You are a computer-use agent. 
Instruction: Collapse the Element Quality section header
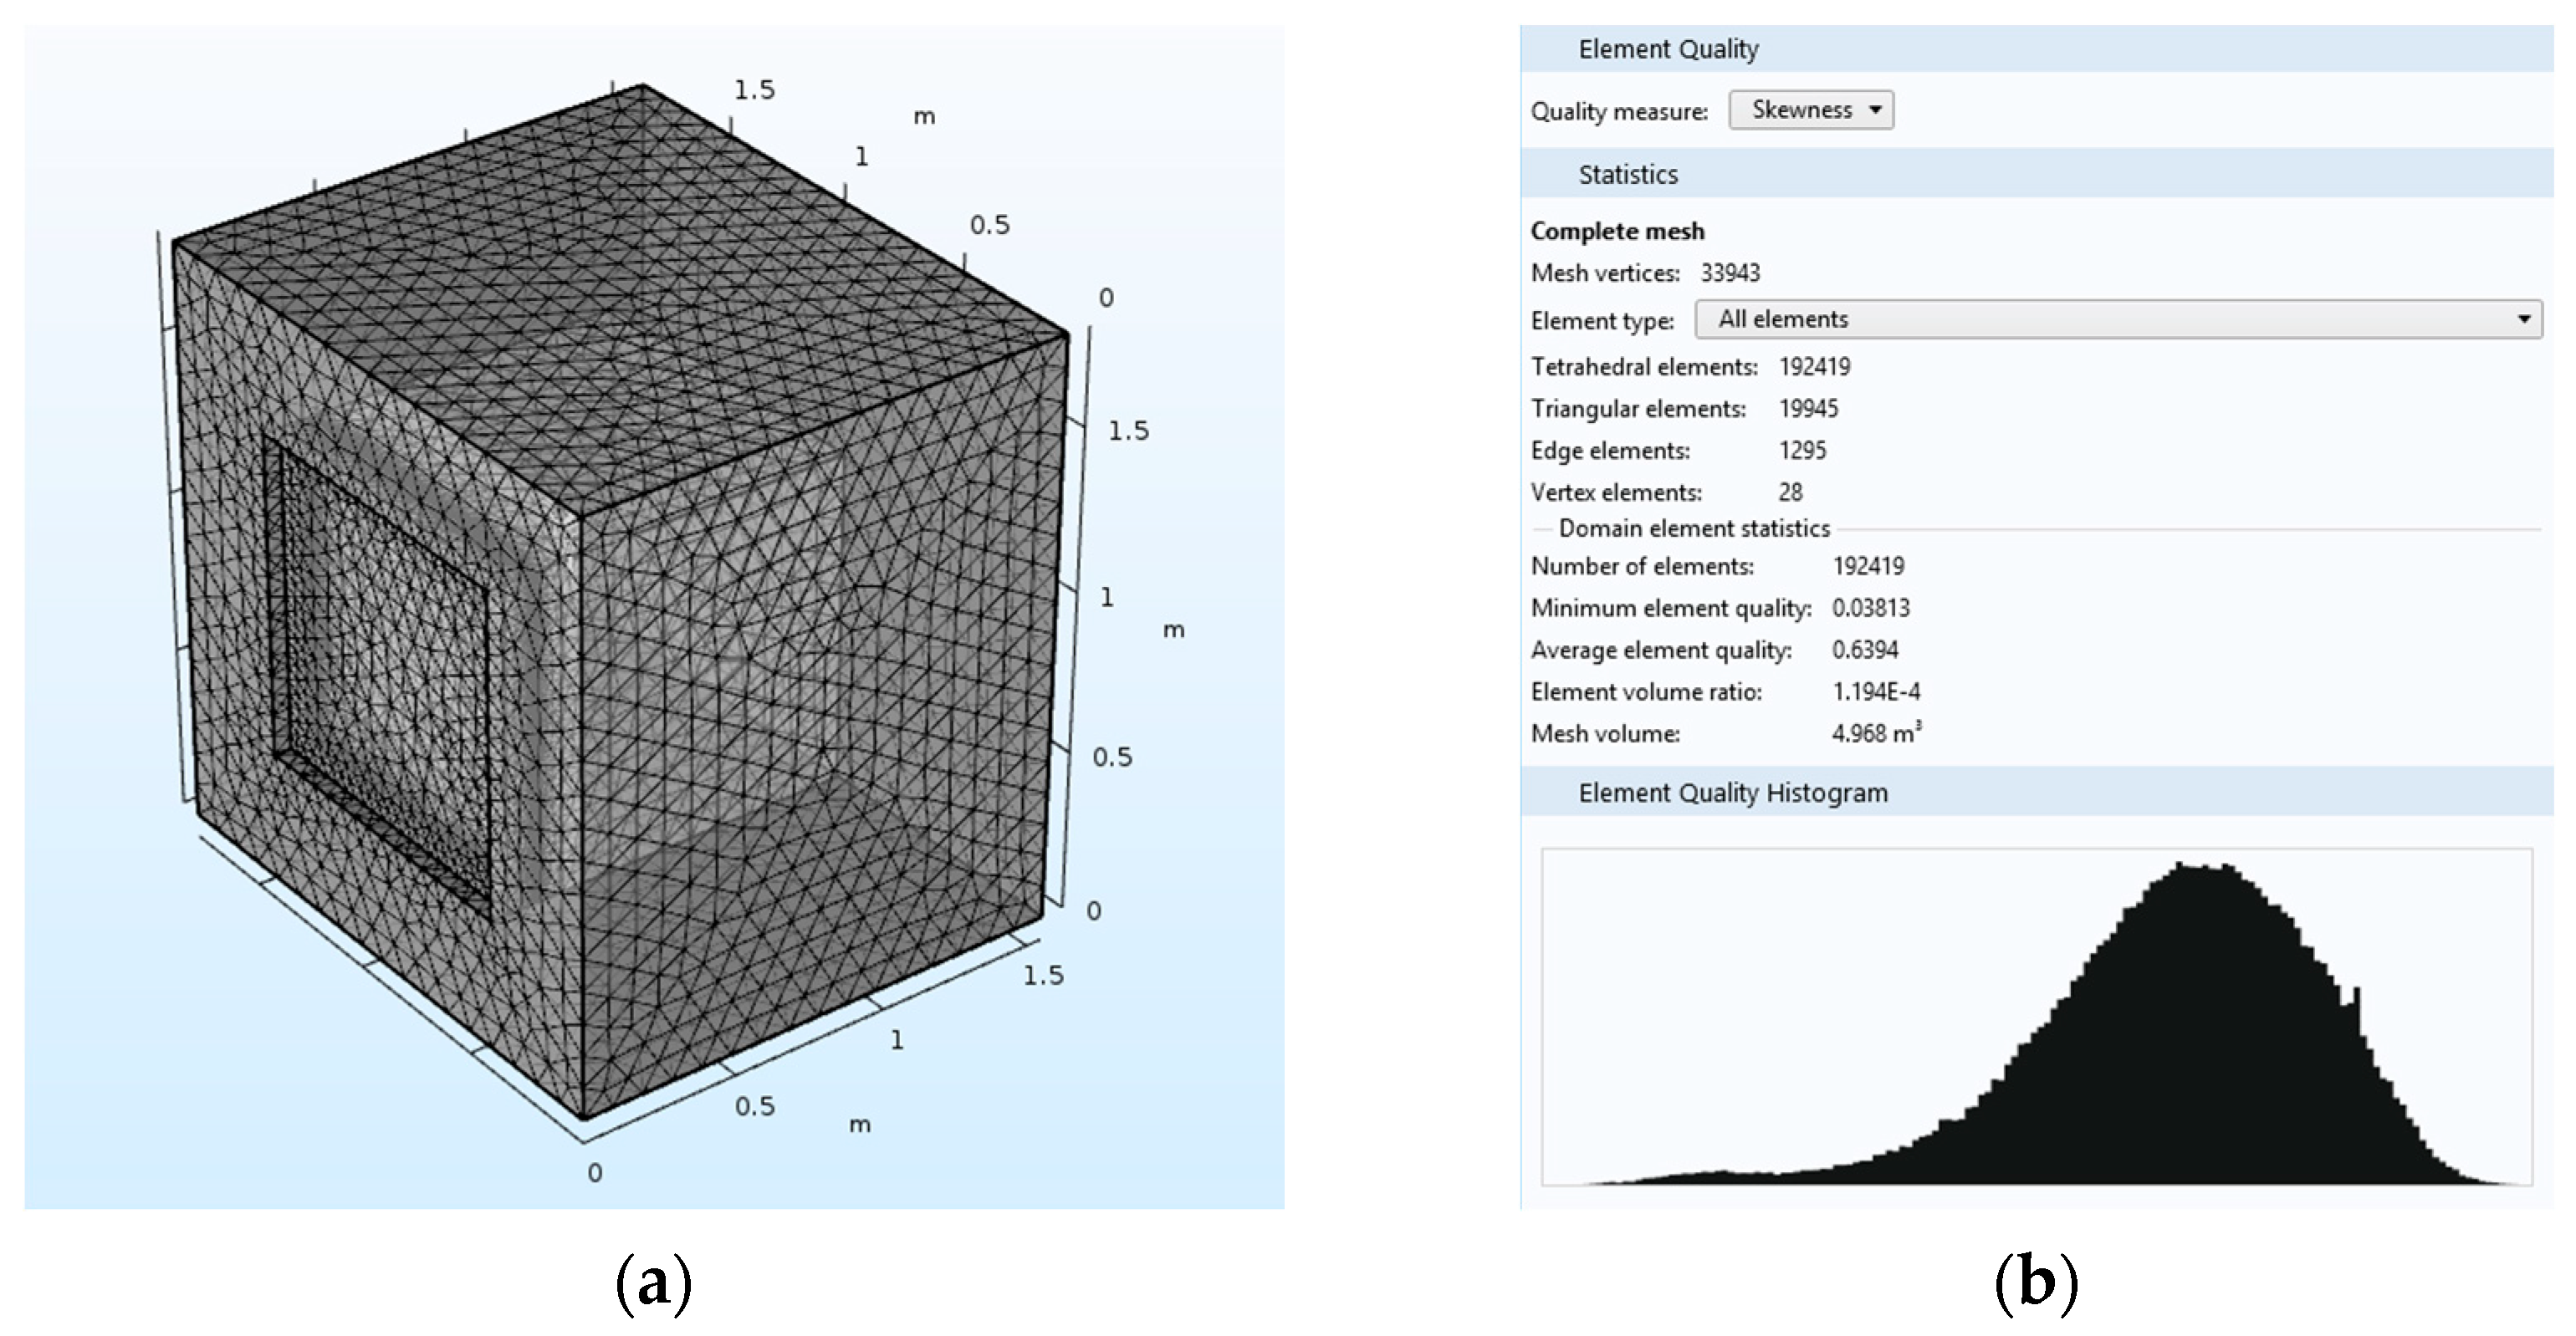1668,49
